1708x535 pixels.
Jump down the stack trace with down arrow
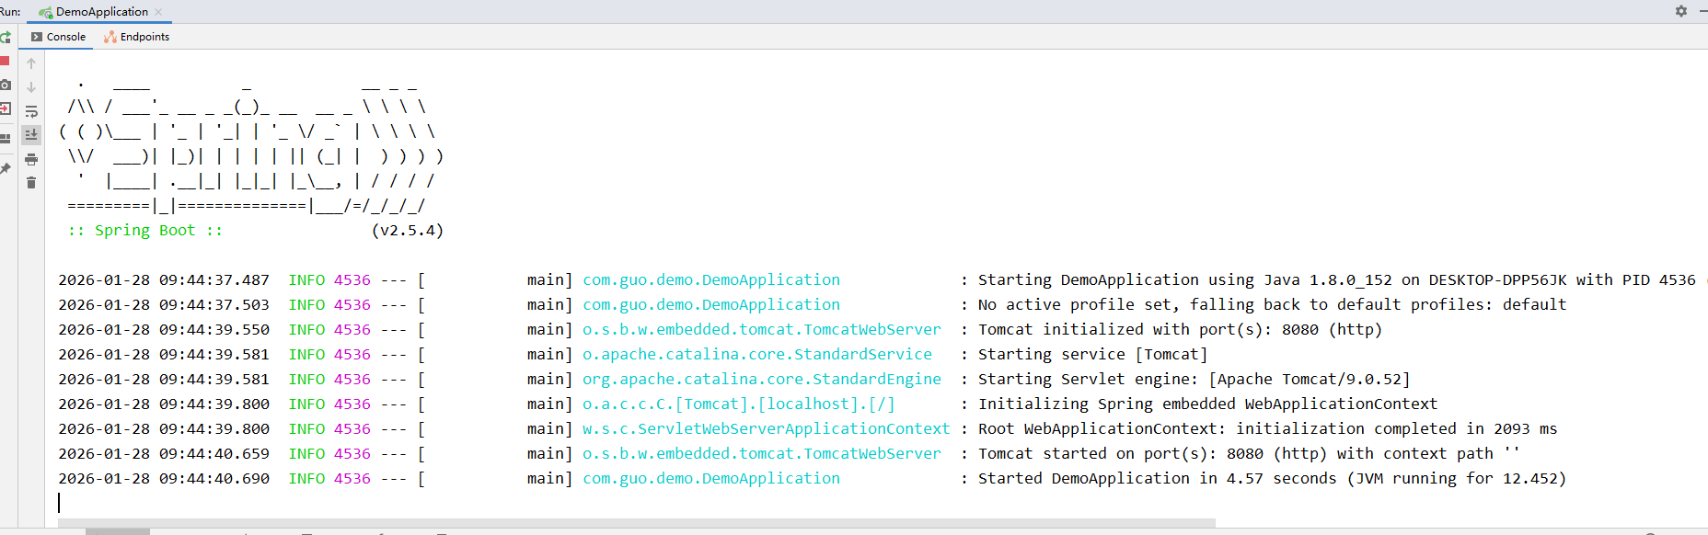point(31,87)
